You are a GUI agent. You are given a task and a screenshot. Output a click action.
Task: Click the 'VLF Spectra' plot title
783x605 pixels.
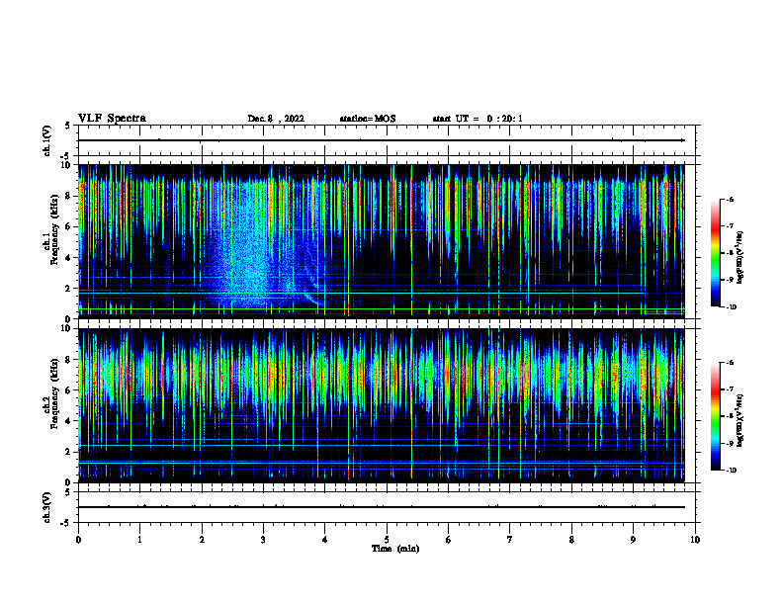tap(112, 119)
